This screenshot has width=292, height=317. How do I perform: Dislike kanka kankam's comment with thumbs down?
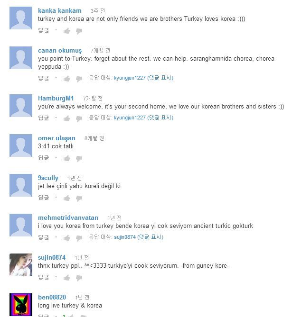click(79, 31)
